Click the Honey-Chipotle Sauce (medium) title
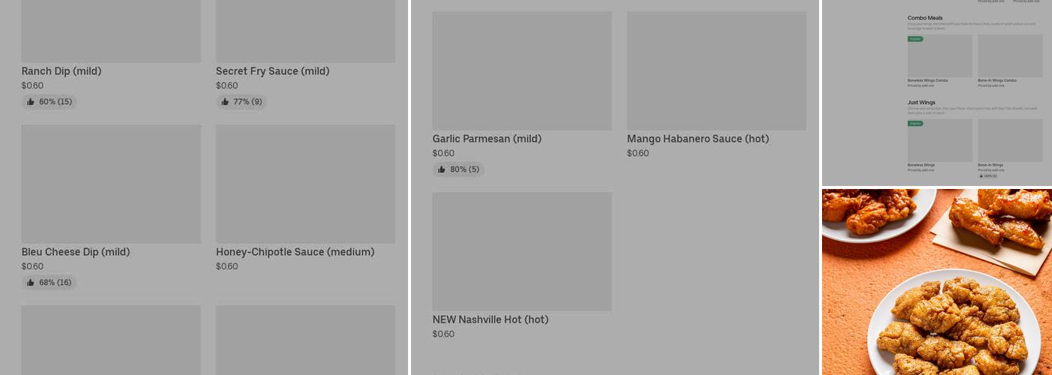 pos(295,252)
